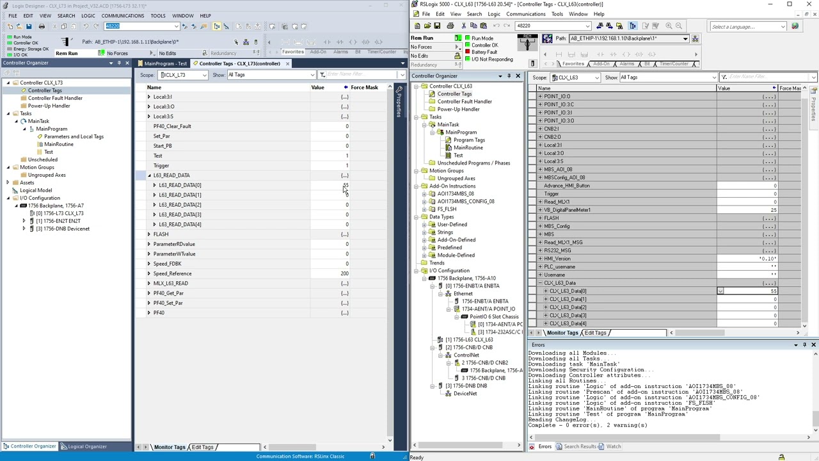The height and width of the screenshot is (461, 819).
Task: Click Who Active network icon beside RSLogix path
Action: pyautogui.click(x=696, y=38)
